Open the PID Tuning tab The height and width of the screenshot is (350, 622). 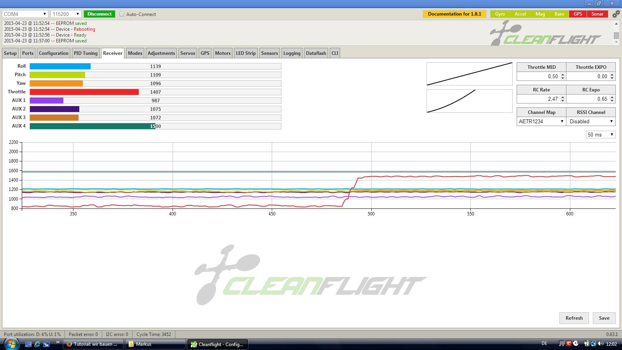point(86,53)
